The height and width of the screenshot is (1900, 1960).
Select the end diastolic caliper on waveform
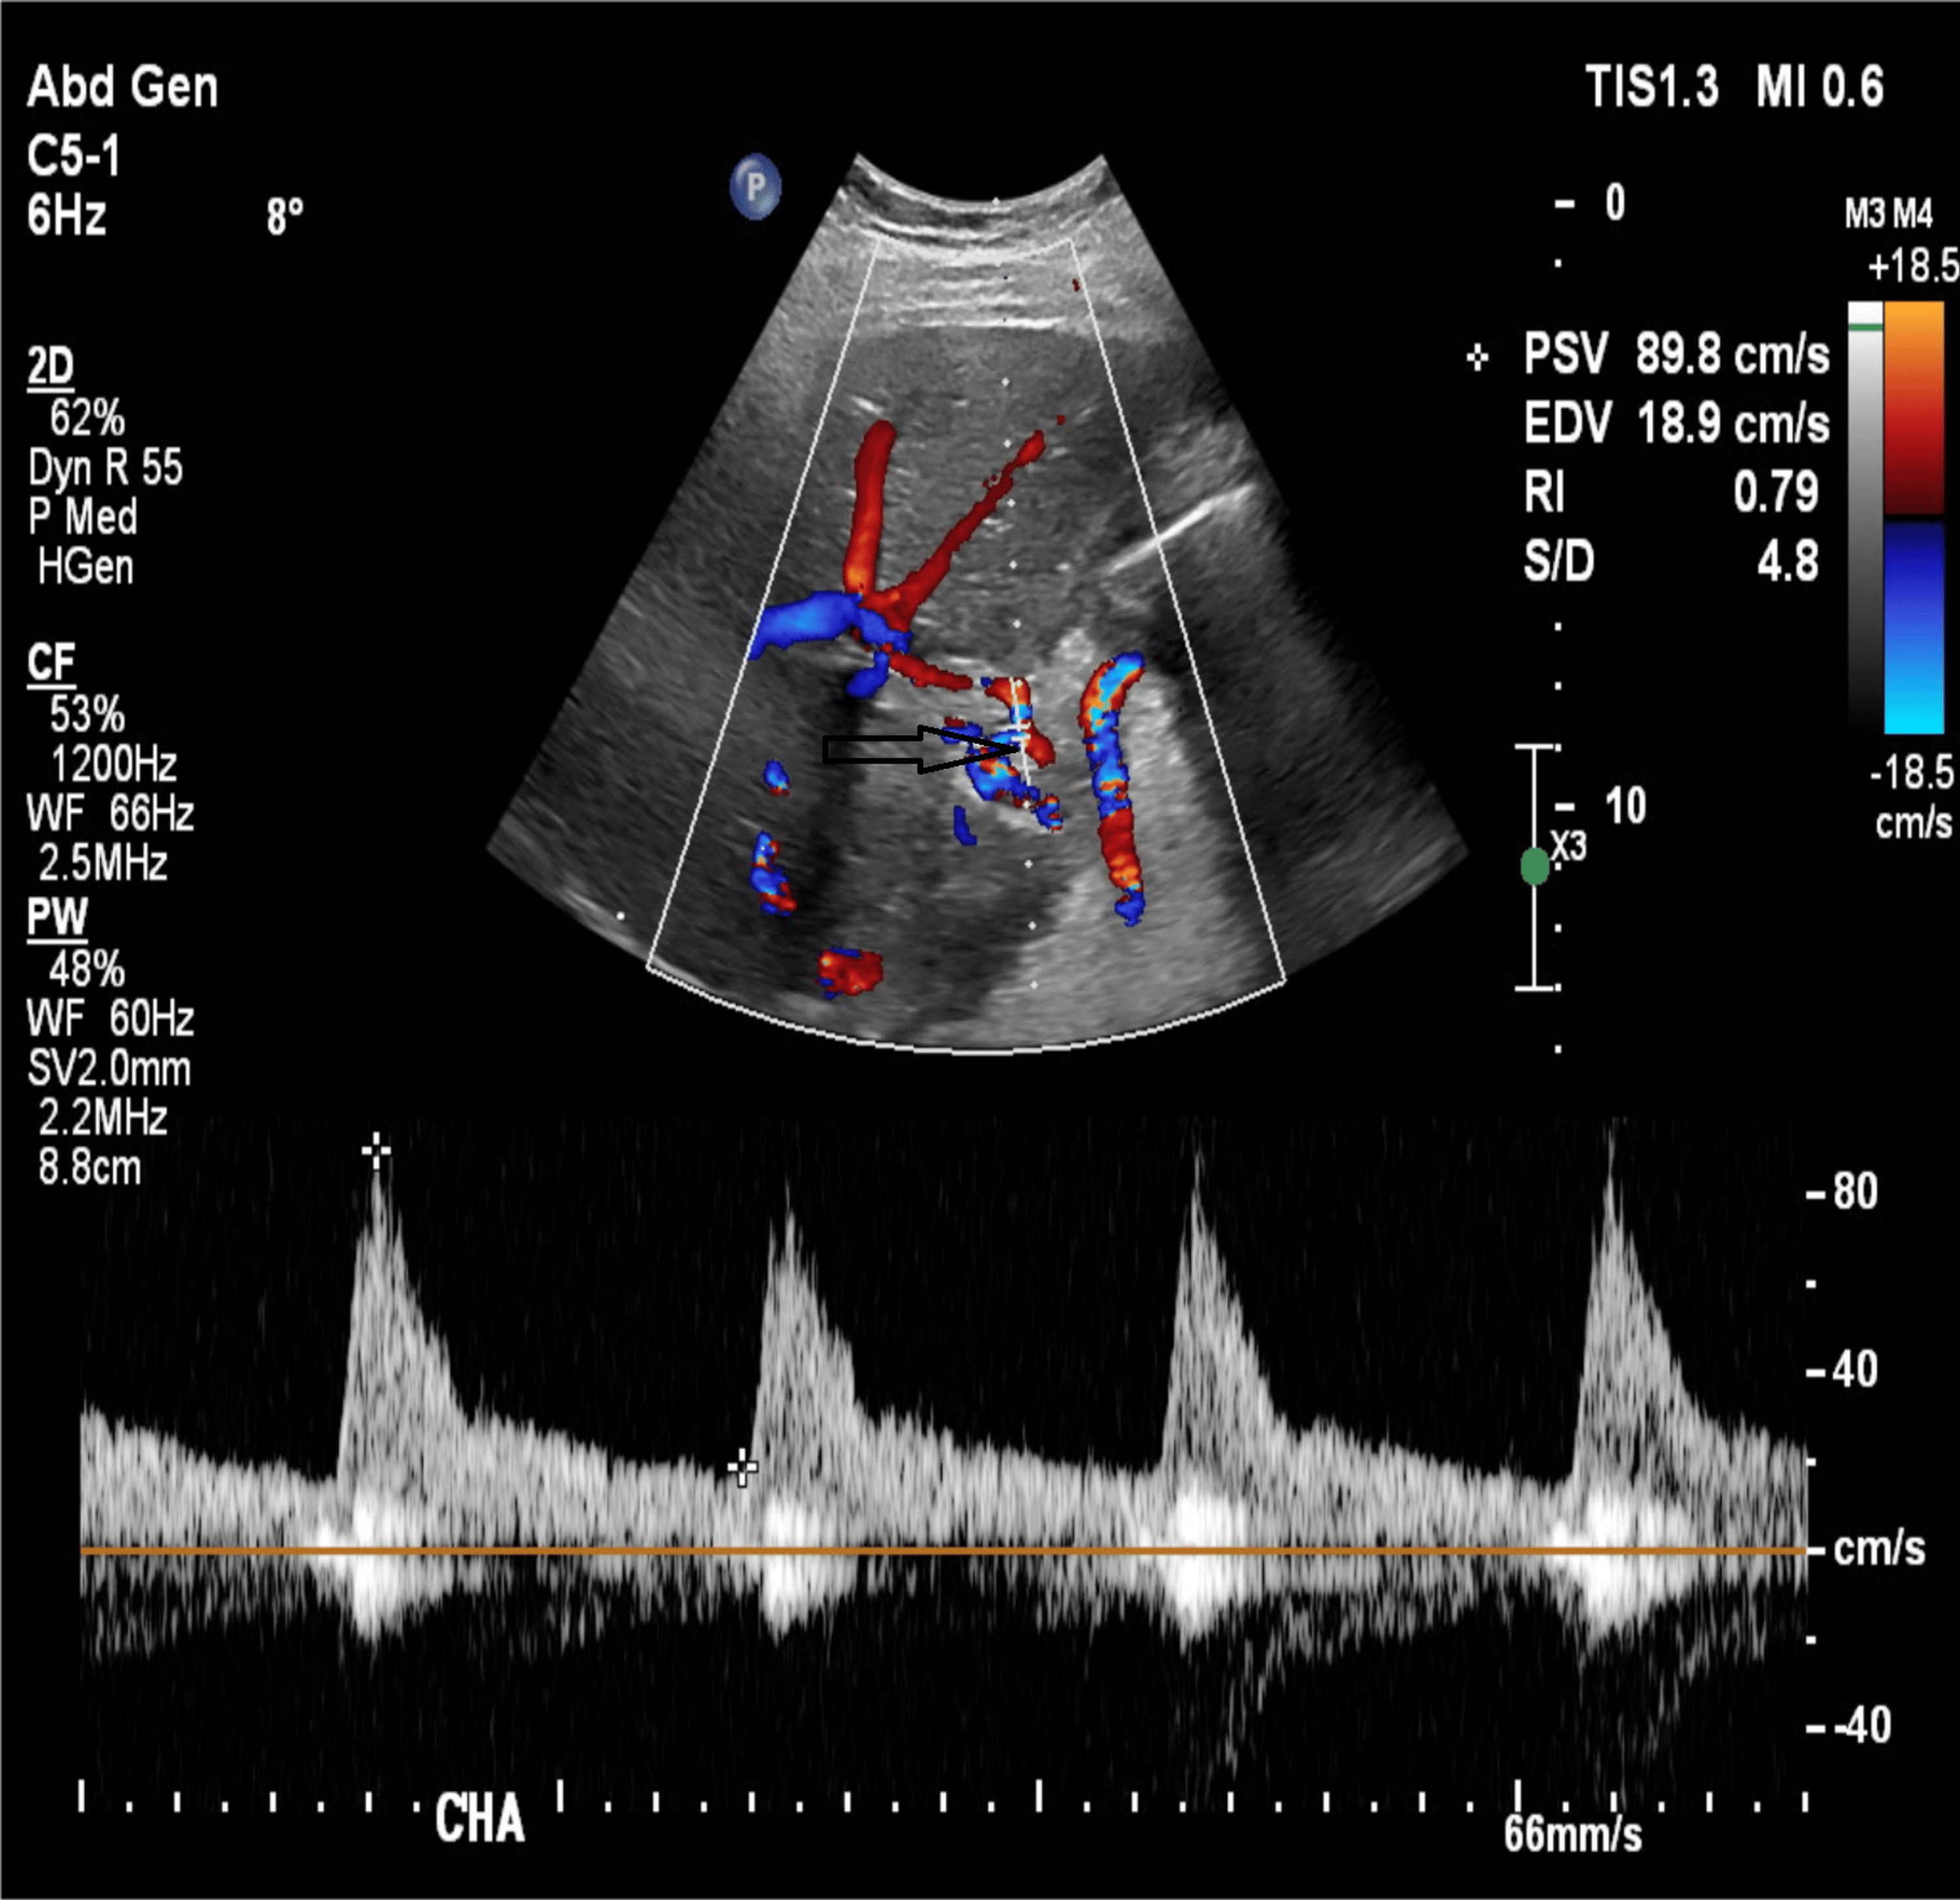[x=742, y=1467]
